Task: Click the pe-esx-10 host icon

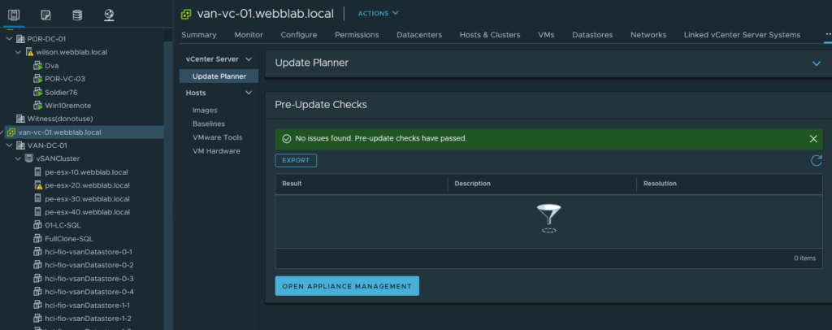Action: click(x=37, y=172)
